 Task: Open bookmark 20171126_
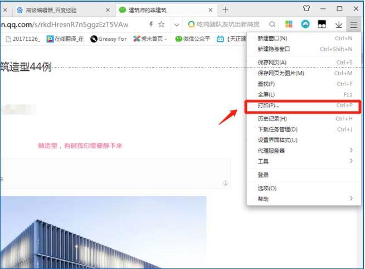tap(23, 39)
